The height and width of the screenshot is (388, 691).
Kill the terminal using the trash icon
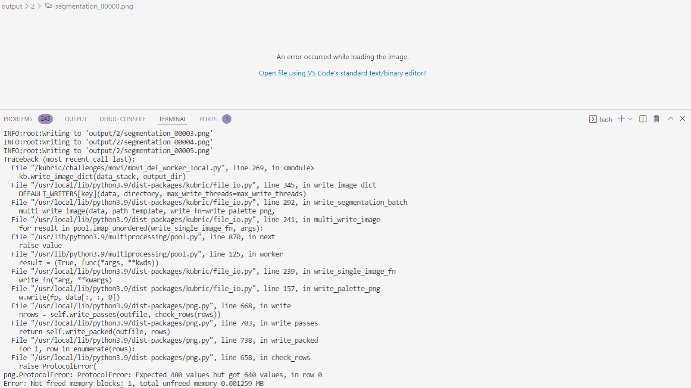pos(656,119)
